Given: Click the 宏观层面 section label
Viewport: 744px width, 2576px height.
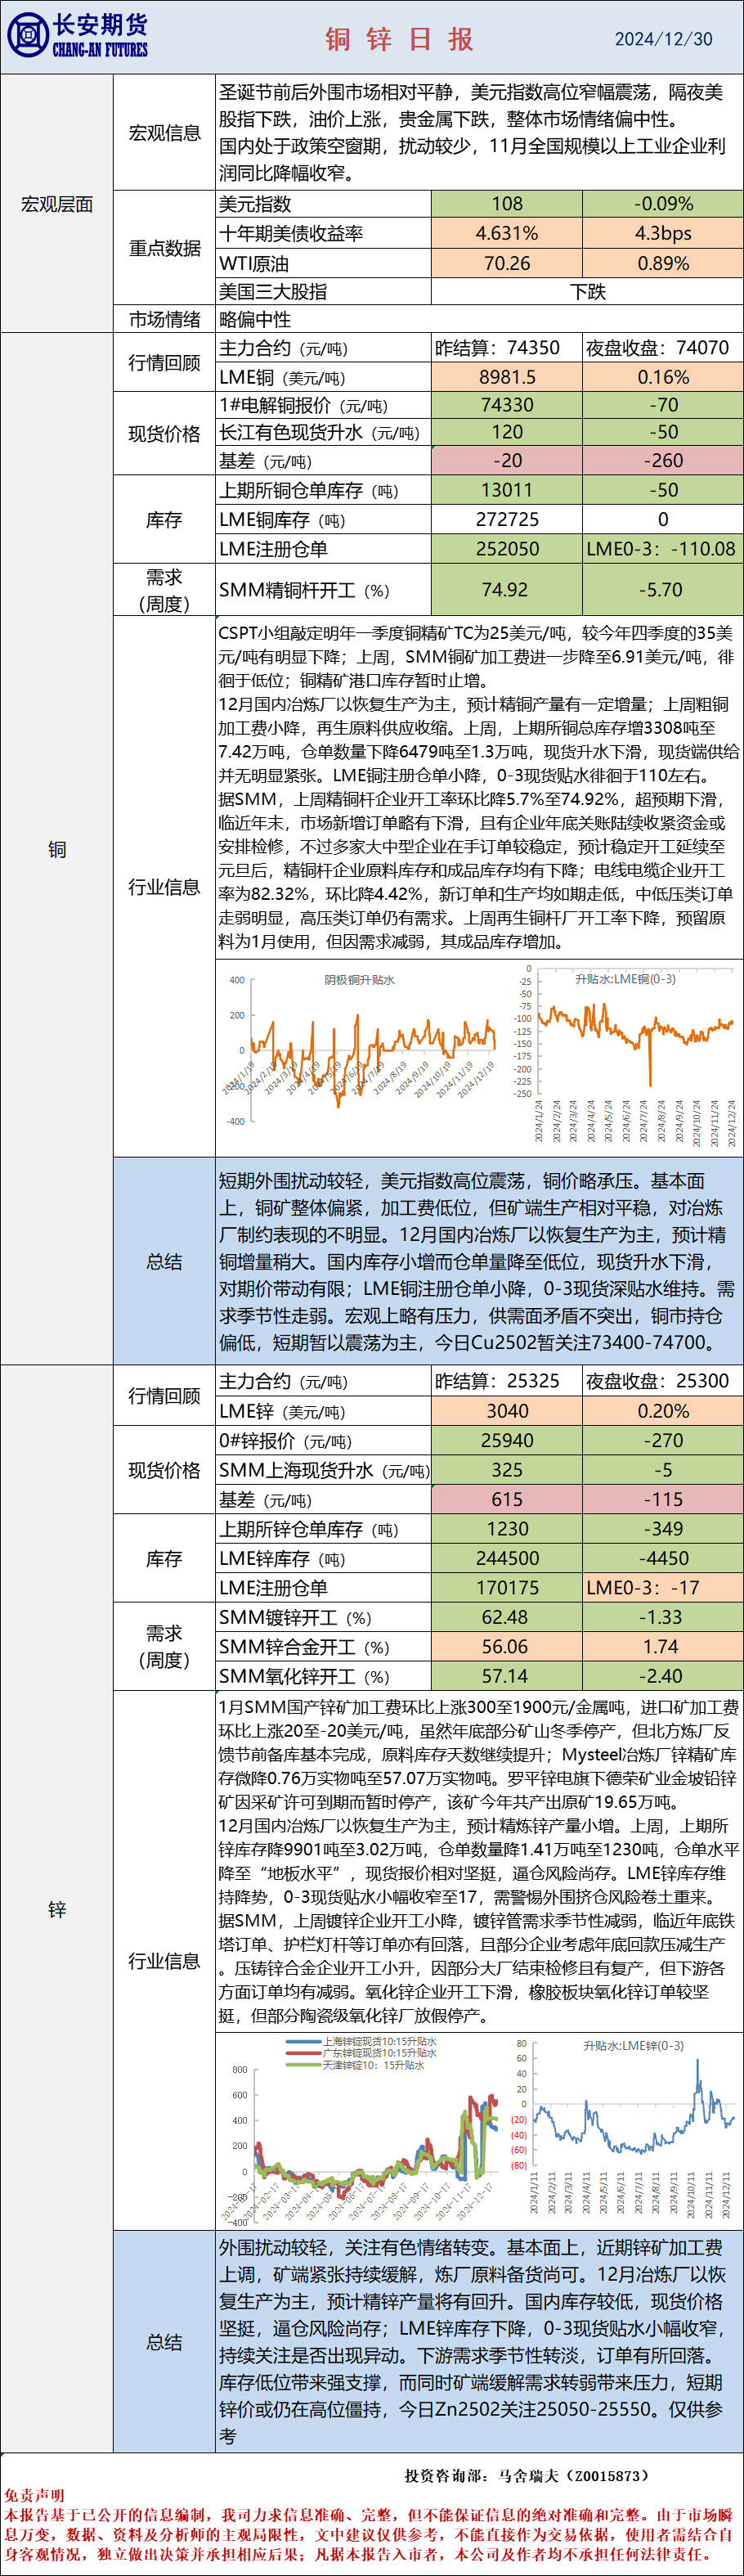Looking at the screenshot, I should coord(57,204).
